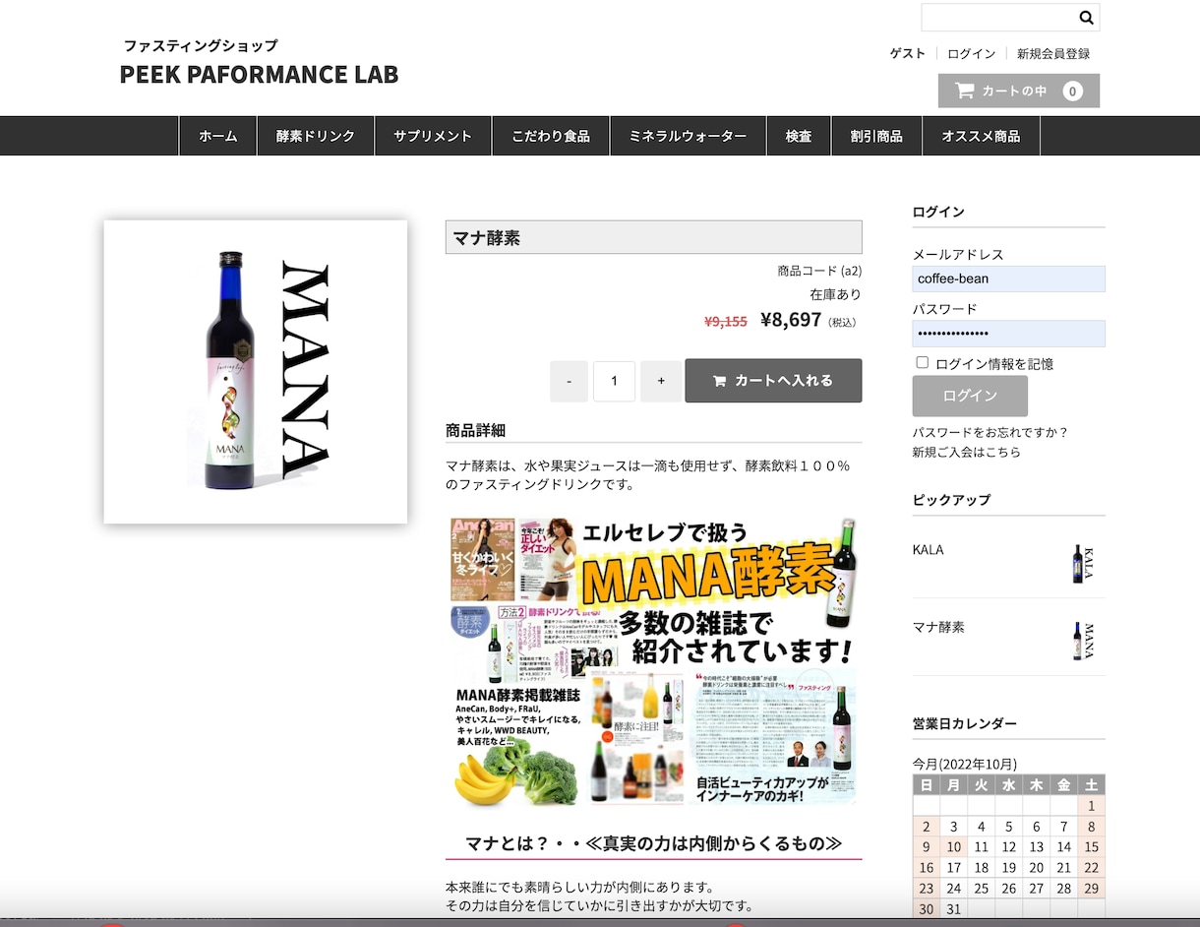Screen dimensions: 1200x927
Task: Open こだわり食品 navigation menu
Action: point(551,136)
